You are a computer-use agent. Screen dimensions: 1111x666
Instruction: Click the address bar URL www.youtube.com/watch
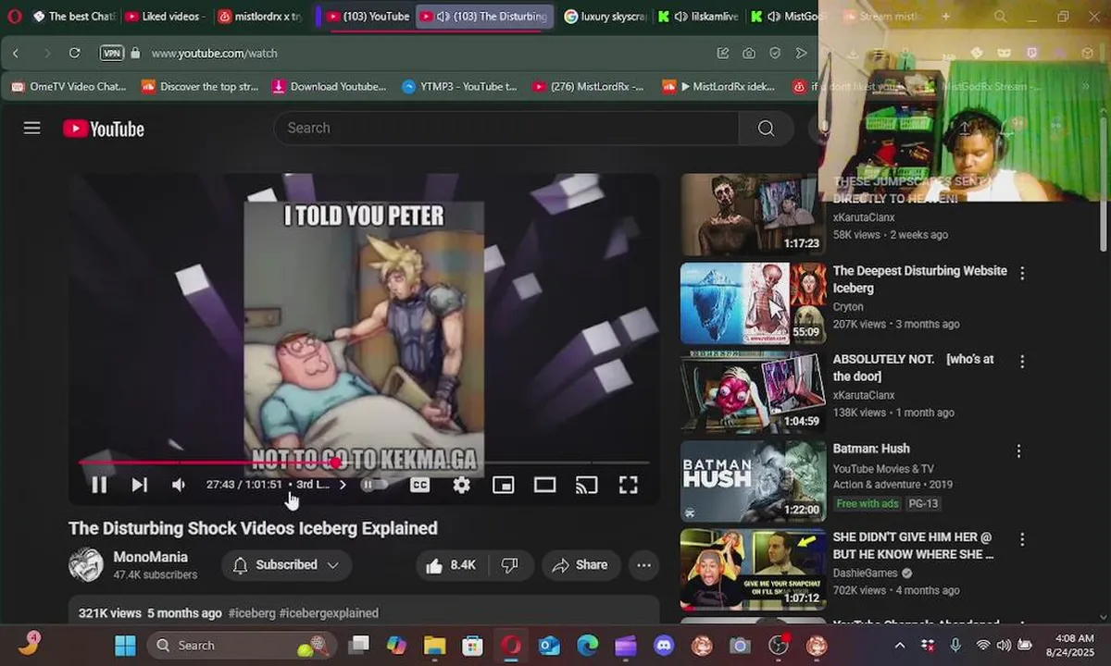pyautogui.click(x=214, y=53)
